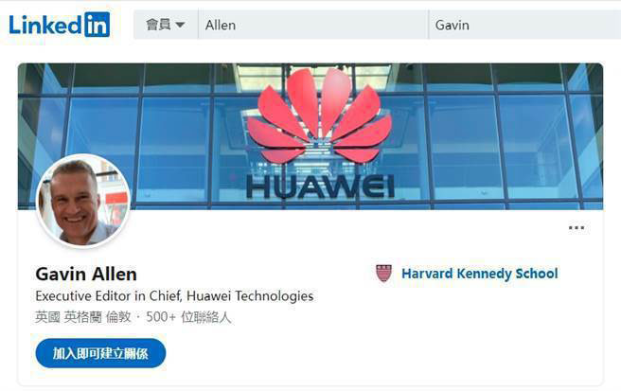This screenshot has width=621, height=391.
Task: Click the red Huawei flower logo
Action: pos(319,116)
